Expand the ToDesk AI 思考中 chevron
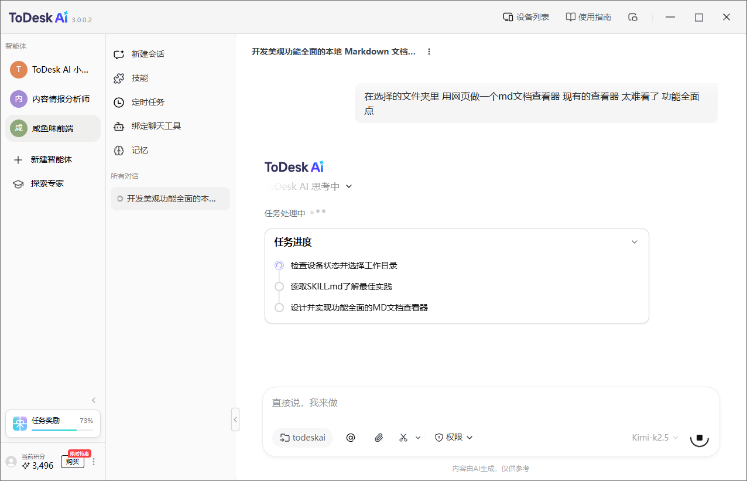The width and height of the screenshot is (747, 481). point(349,186)
